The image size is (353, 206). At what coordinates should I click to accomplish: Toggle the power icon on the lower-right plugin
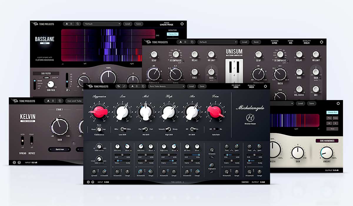pos(338,103)
